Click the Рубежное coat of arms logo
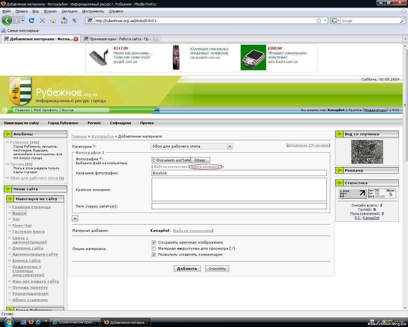 pyautogui.click(x=20, y=91)
